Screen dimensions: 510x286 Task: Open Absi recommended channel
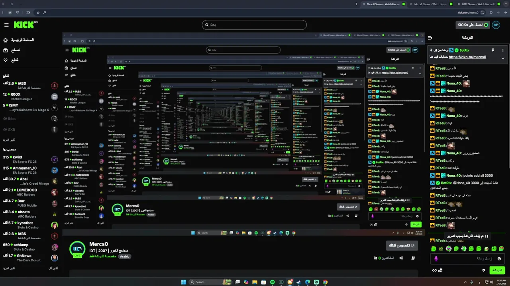[30, 181]
